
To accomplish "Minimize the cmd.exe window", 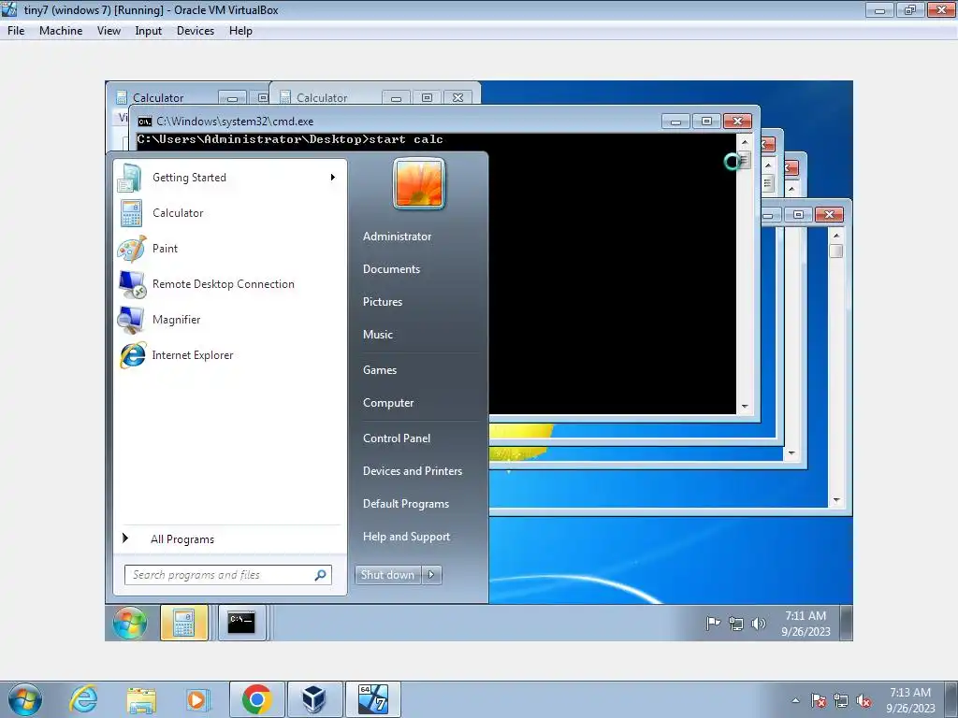I will point(675,122).
